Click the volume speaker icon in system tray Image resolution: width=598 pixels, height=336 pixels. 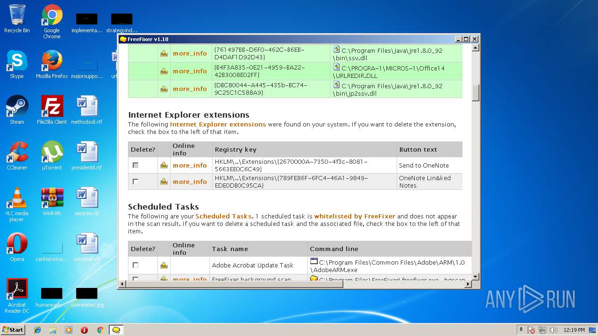[554, 330]
